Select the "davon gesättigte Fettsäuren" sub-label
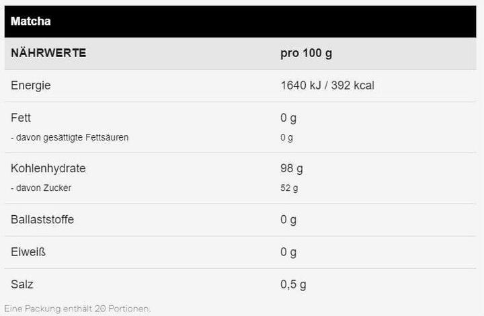The image size is (484, 316). click(x=70, y=137)
